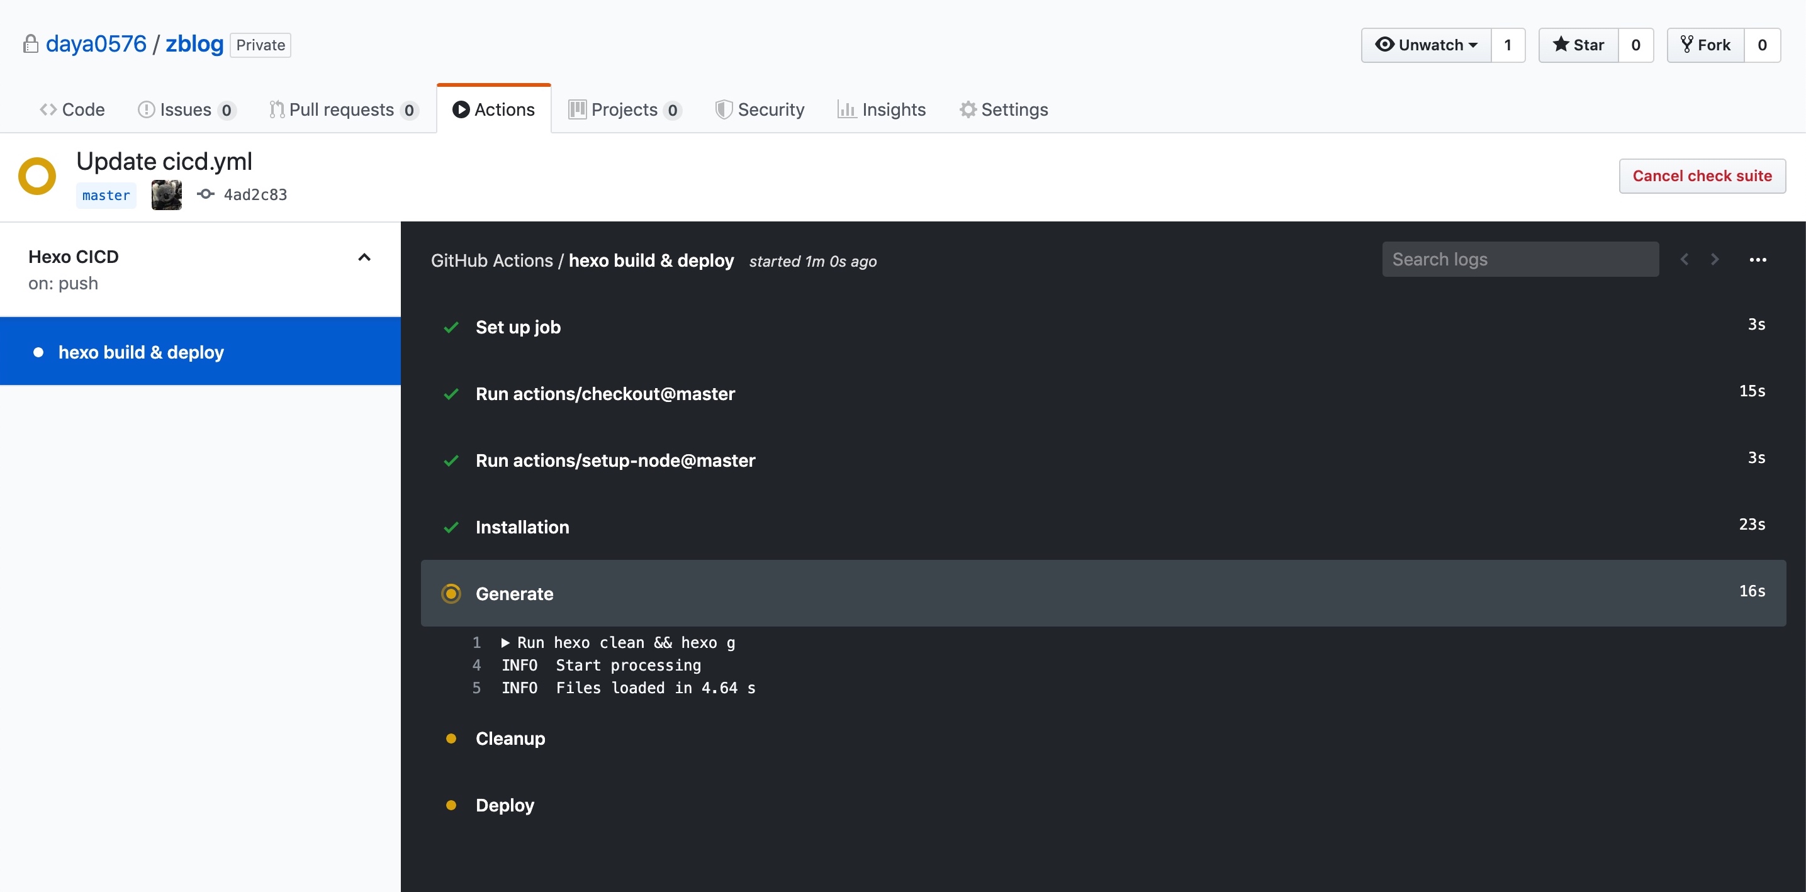The height and width of the screenshot is (892, 1806).
Task: Click the green checkmark beside Set up job
Action: point(452,327)
